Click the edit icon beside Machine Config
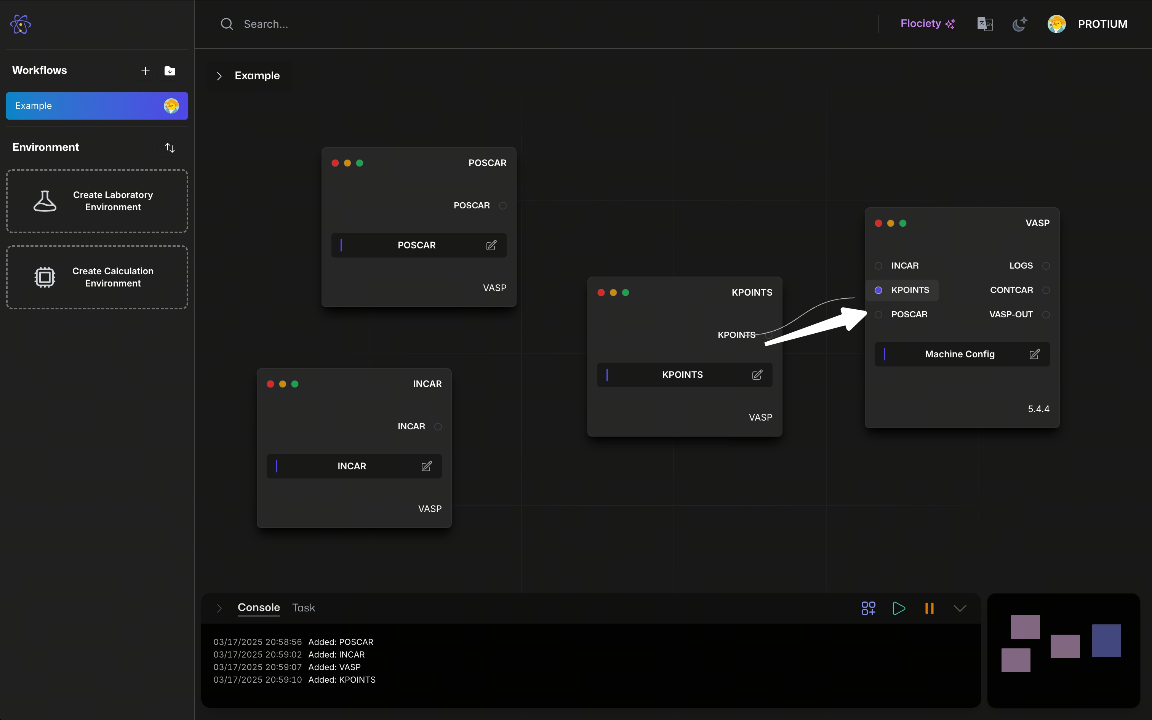The width and height of the screenshot is (1152, 720). pyautogui.click(x=1034, y=354)
